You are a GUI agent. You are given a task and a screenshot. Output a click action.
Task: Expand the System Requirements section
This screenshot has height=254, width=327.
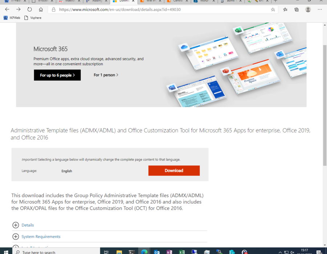(16, 237)
